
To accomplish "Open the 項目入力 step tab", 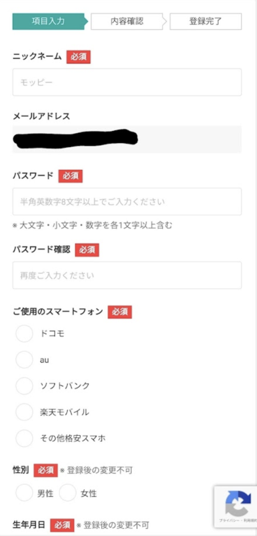I will pos(50,22).
